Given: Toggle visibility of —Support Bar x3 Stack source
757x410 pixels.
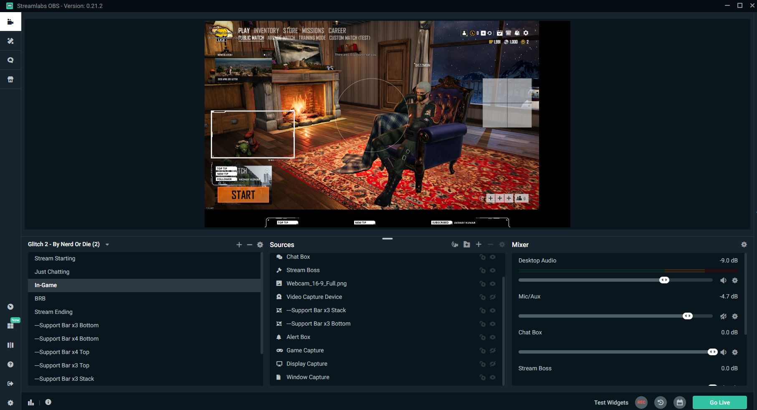Looking at the screenshot, I should pyautogui.click(x=493, y=311).
